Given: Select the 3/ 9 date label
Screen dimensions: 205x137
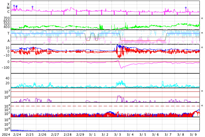Looking at the screenshot, I should (193, 135).
